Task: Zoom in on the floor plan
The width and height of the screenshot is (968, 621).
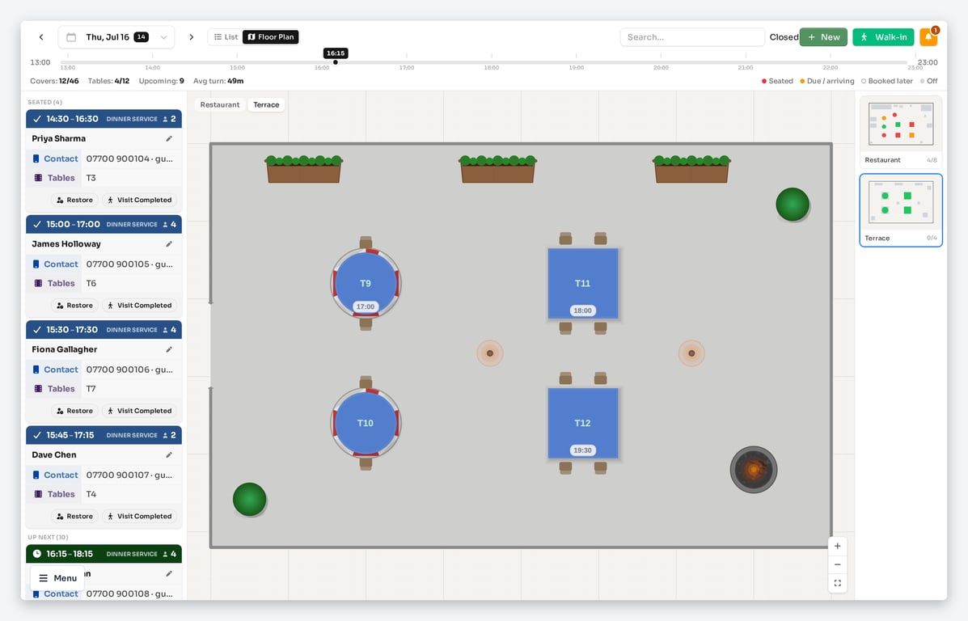Action: click(x=837, y=546)
